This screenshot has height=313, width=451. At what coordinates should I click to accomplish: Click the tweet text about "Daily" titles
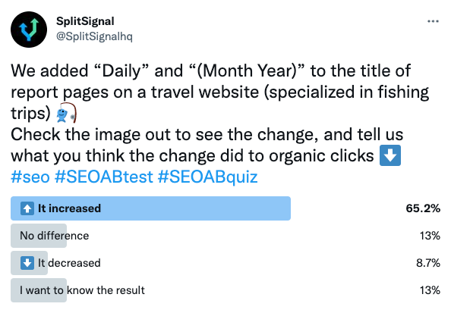(x=220, y=113)
